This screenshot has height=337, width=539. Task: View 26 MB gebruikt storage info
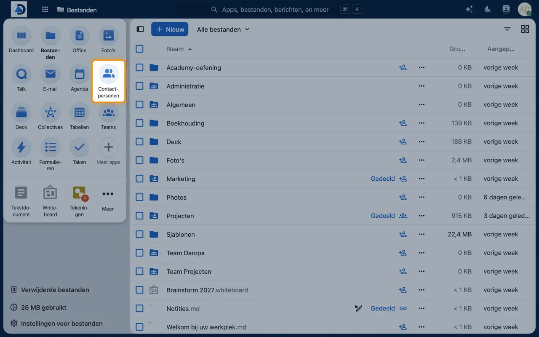coord(38,308)
